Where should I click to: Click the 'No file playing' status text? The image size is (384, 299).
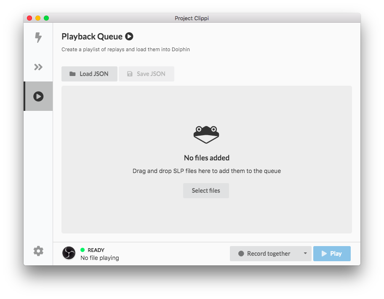100,258
